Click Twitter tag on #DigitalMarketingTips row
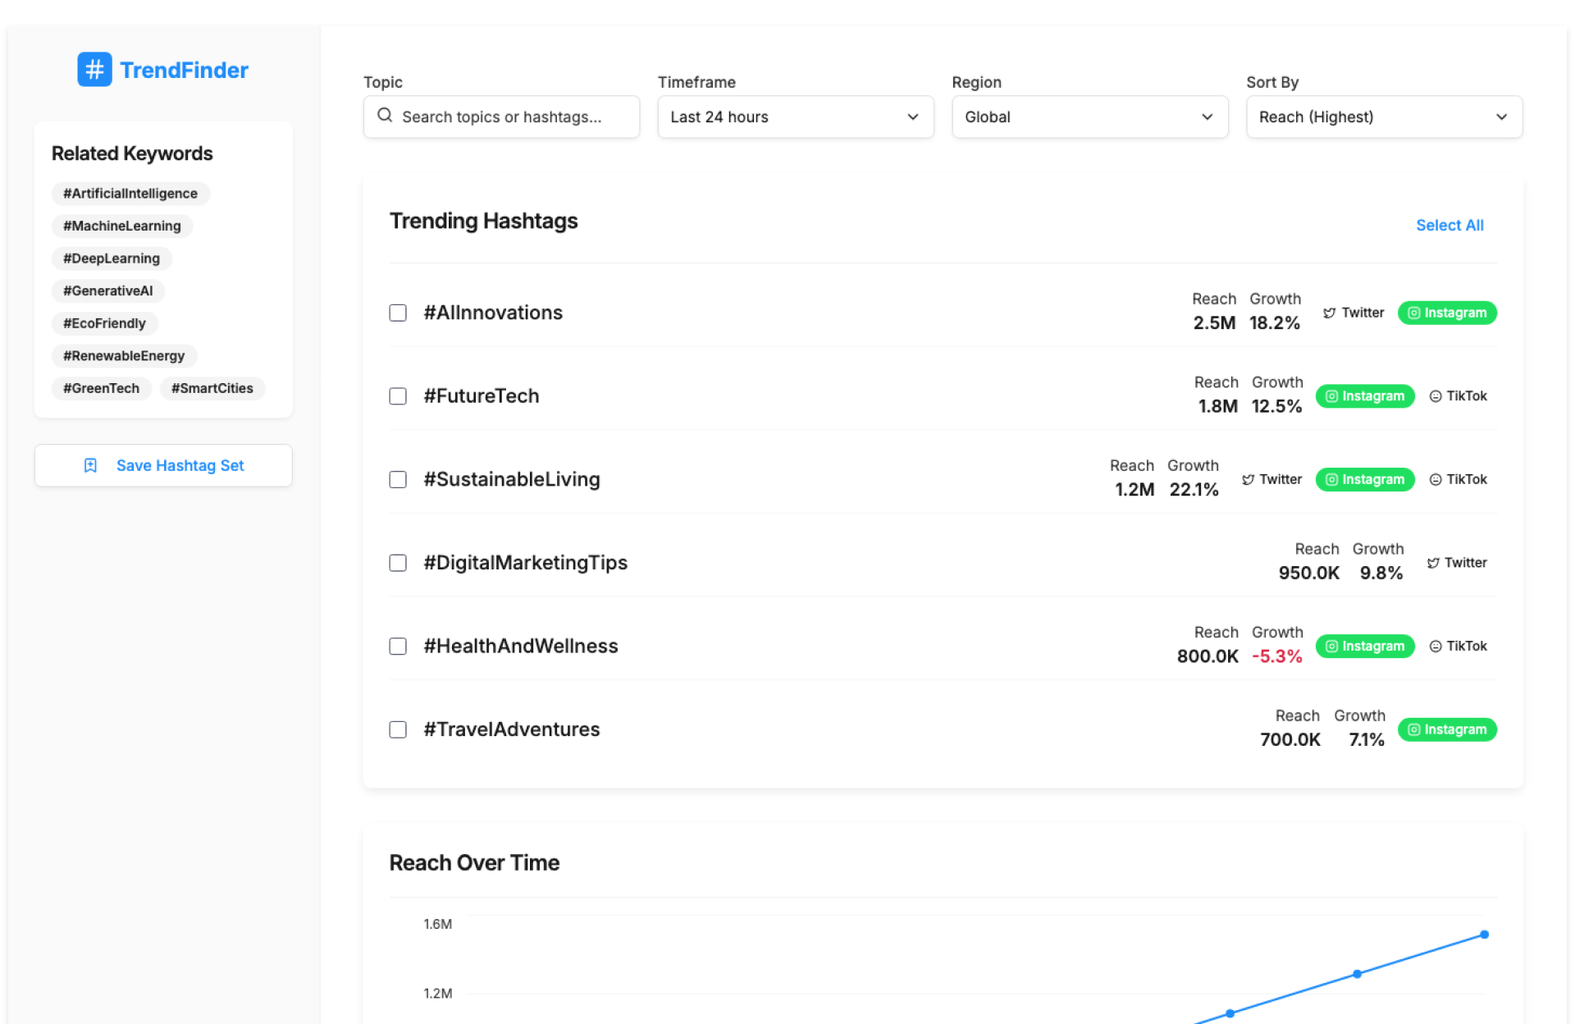Viewport: 1575px width, 1024px height. pos(1456,563)
